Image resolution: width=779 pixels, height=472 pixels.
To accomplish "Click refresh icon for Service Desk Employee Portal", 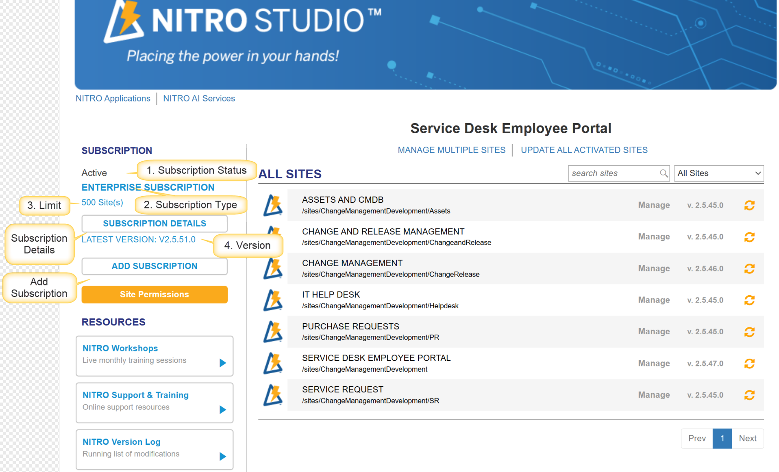I will [x=749, y=364].
